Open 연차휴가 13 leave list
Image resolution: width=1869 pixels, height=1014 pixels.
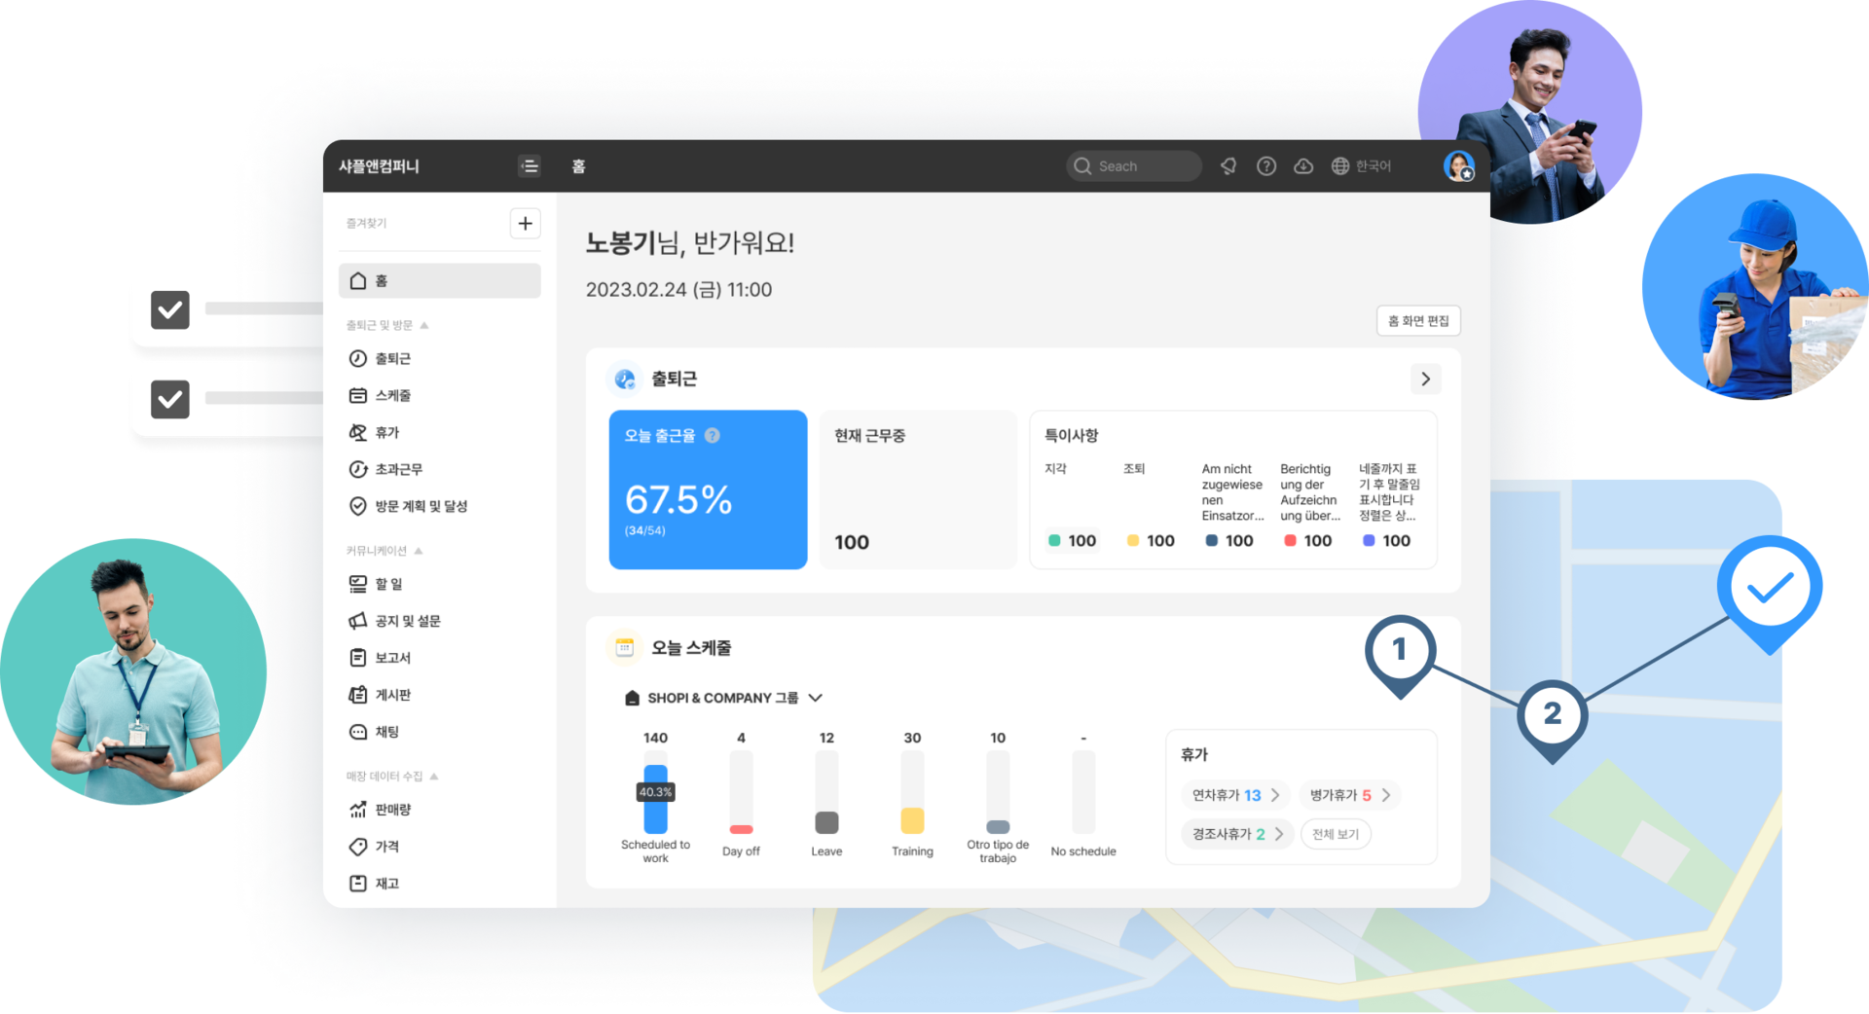[x=1235, y=795]
